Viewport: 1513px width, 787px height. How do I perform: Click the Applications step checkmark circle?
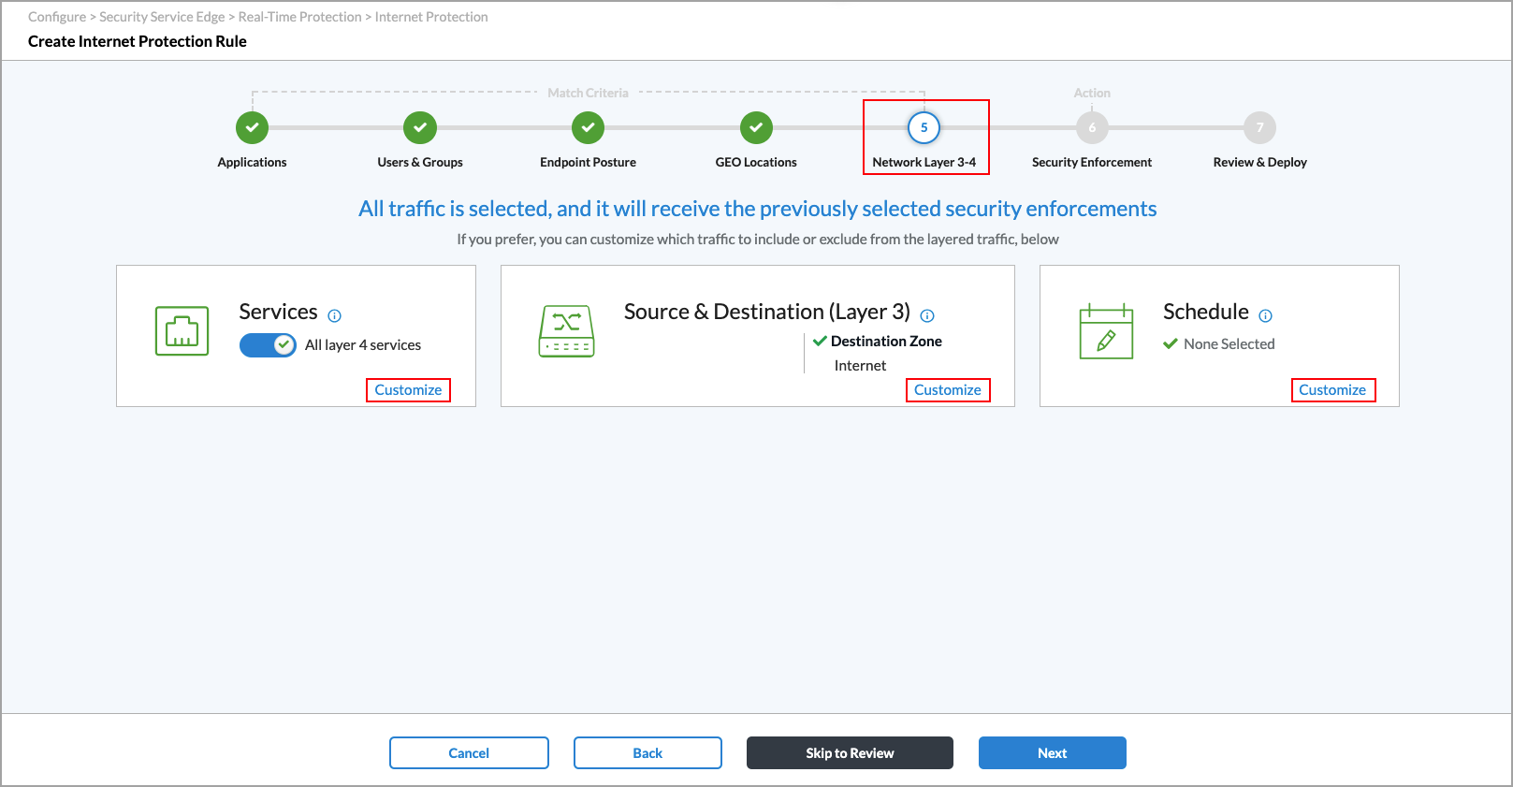pos(252,127)
